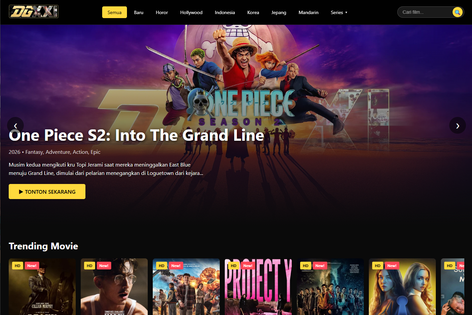Screen dimensions: 472x315
Task: Select the Semua category tab
Action: (115, 12)
